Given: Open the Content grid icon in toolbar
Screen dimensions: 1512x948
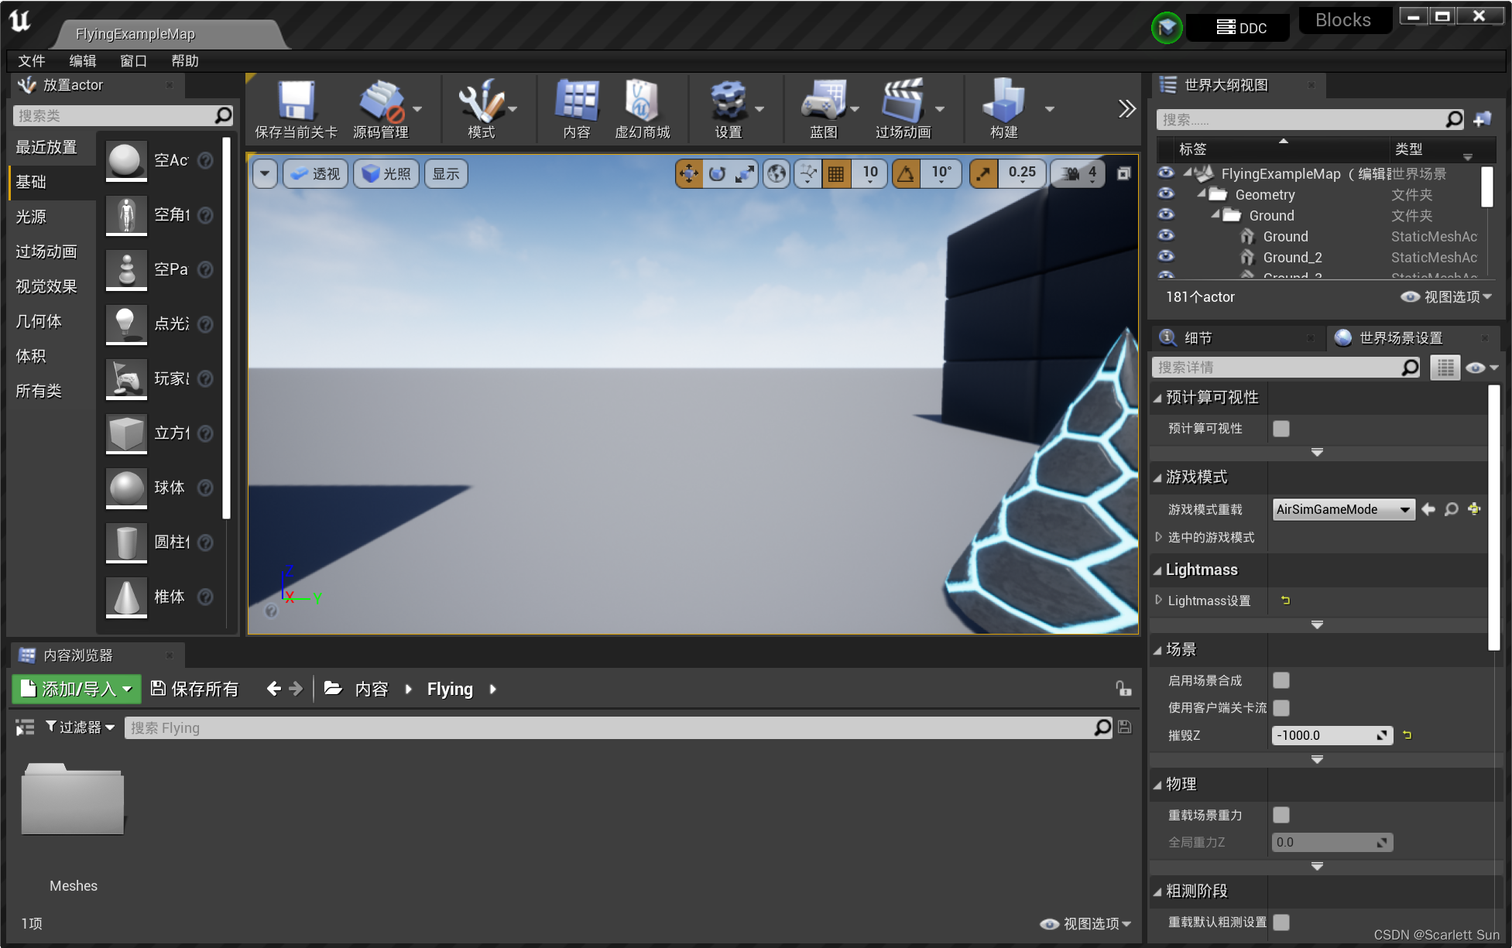Looking at the screenshot, I should [x=577, y=101].
